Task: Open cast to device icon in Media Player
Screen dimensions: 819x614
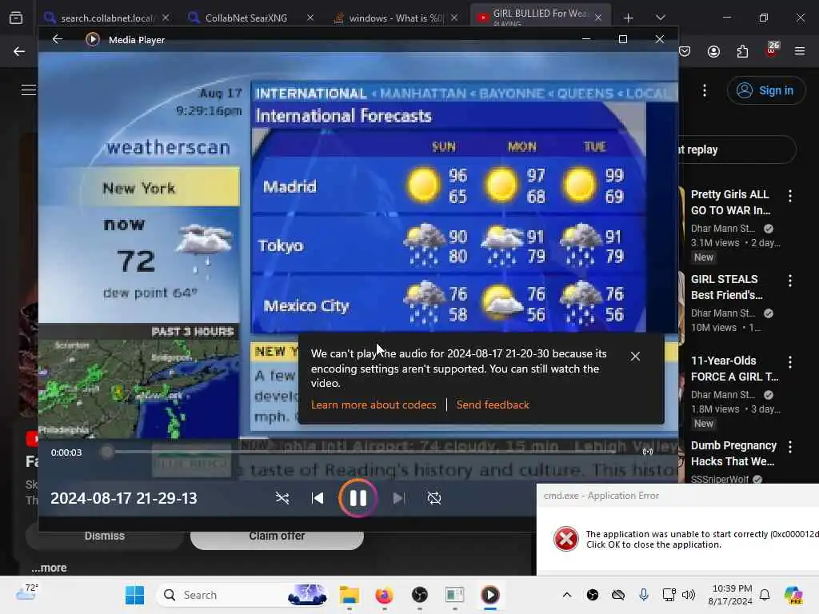Action: point(648,452)
